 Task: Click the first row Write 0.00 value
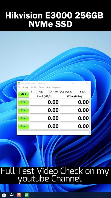click(75, 102)
